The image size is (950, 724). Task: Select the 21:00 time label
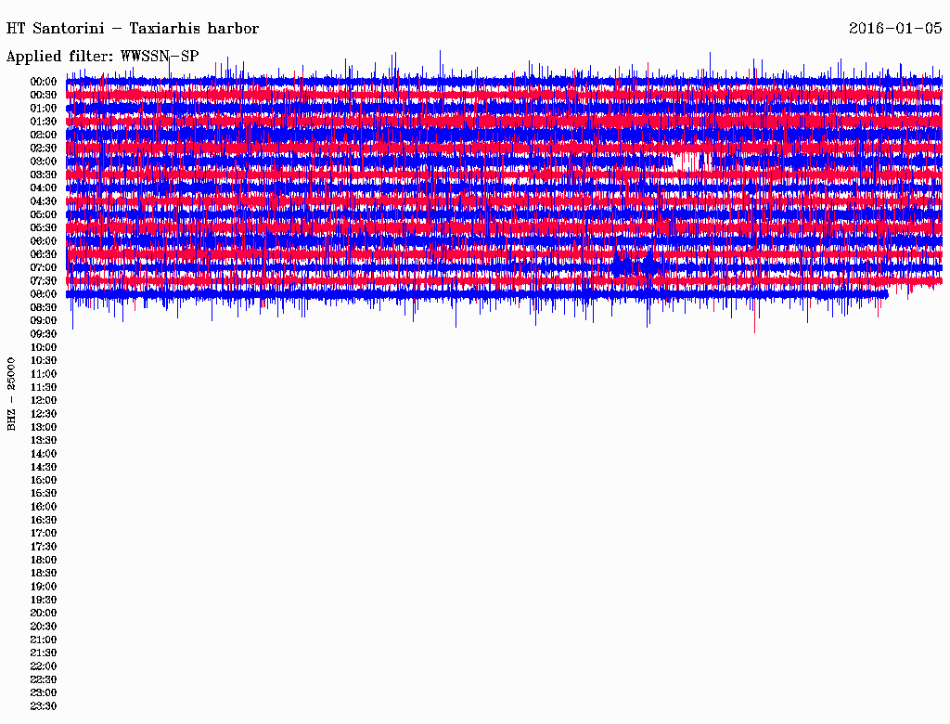point(44,640)
